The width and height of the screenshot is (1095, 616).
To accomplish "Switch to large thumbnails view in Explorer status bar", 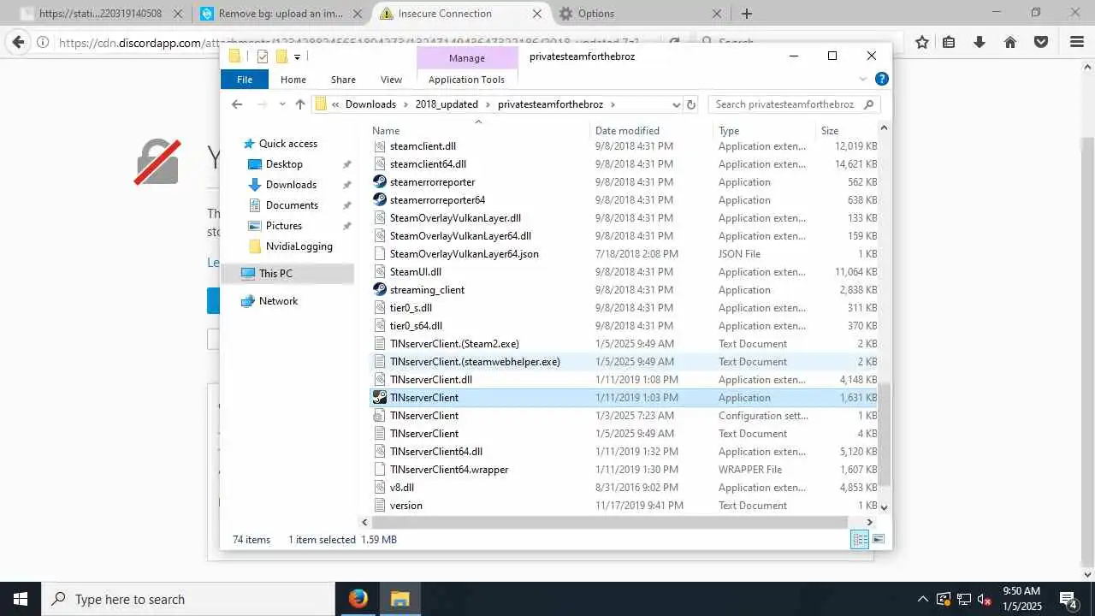I will click(x=878, y=539).
